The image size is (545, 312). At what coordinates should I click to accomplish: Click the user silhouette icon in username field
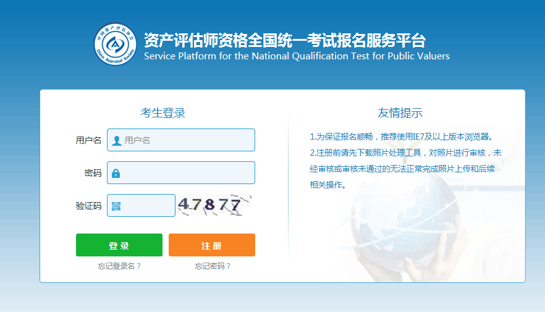tap(116, 140)
